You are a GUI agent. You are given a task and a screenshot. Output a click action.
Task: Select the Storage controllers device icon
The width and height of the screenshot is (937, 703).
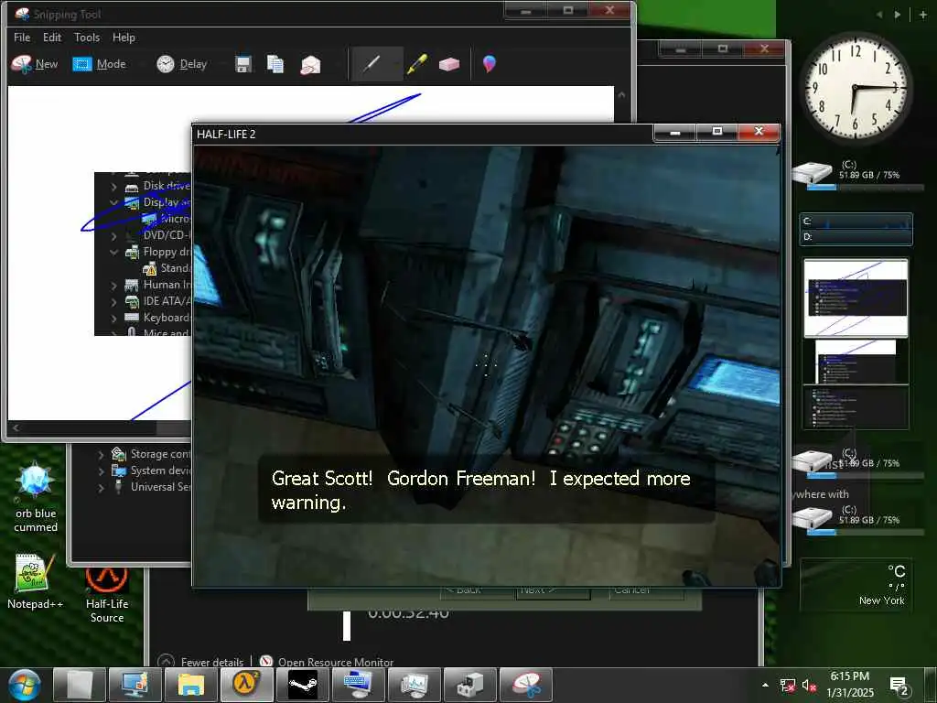point(119,454)
